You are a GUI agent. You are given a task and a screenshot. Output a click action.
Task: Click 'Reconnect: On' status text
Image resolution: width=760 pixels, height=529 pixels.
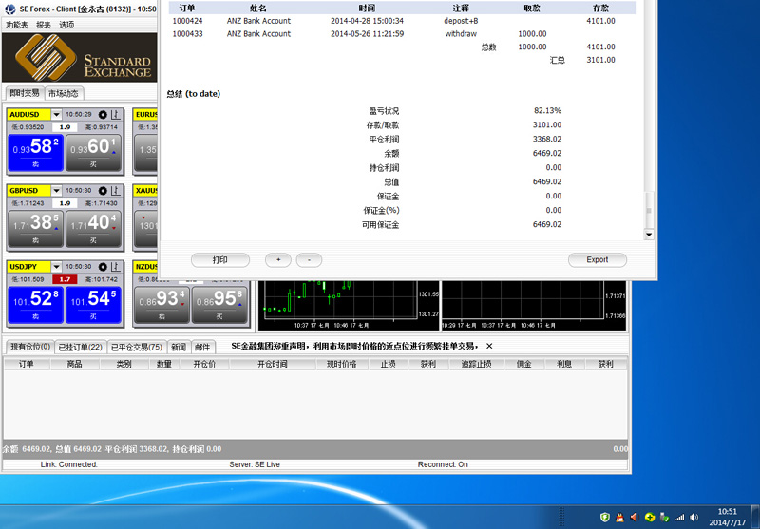coord(443,464)
